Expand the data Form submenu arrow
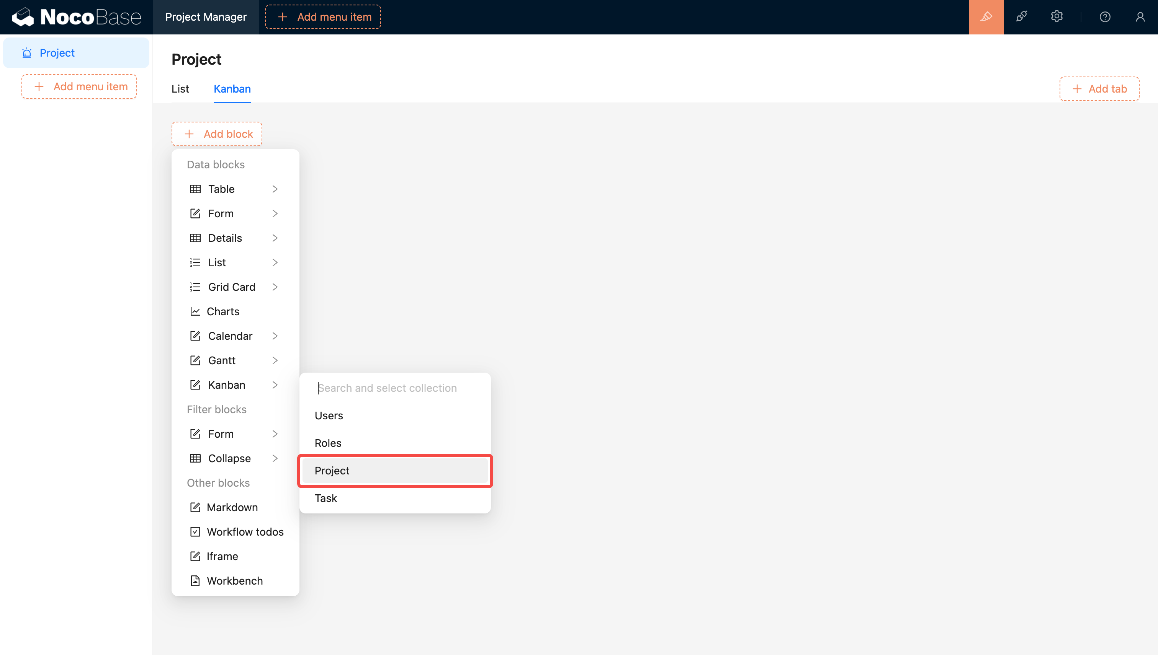 click(275, 213)
